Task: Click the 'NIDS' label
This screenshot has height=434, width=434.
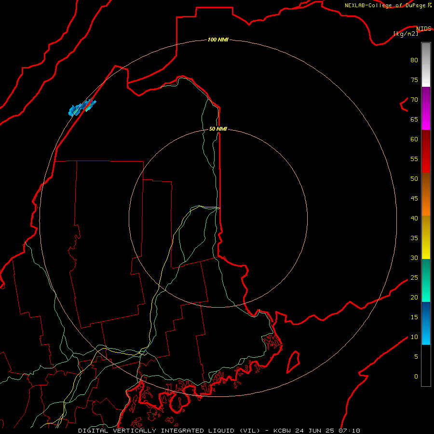Action: [x=424, y=28]
